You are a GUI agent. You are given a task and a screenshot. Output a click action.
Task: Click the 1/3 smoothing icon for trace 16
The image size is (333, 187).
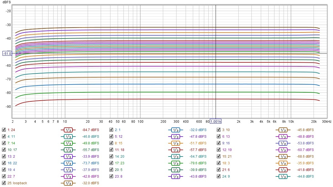point(283,143)
